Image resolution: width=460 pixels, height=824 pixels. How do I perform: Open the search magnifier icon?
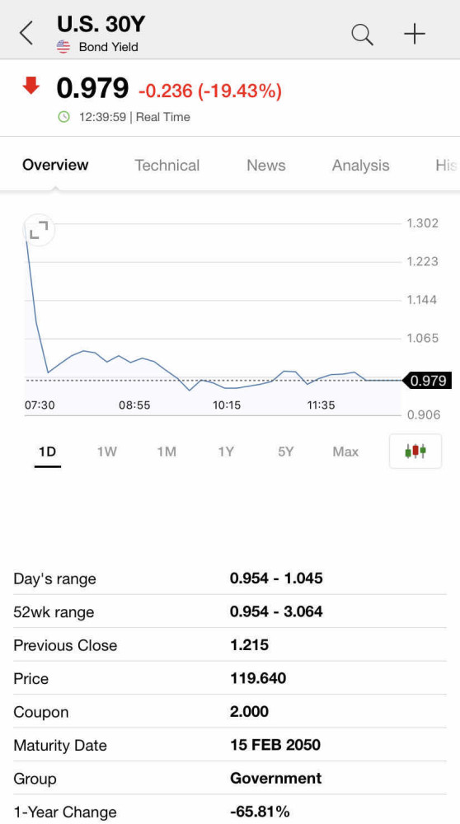coord(362,35)
